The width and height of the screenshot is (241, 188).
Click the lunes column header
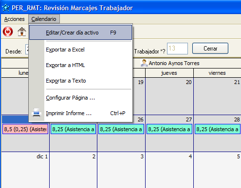(15, 73)
